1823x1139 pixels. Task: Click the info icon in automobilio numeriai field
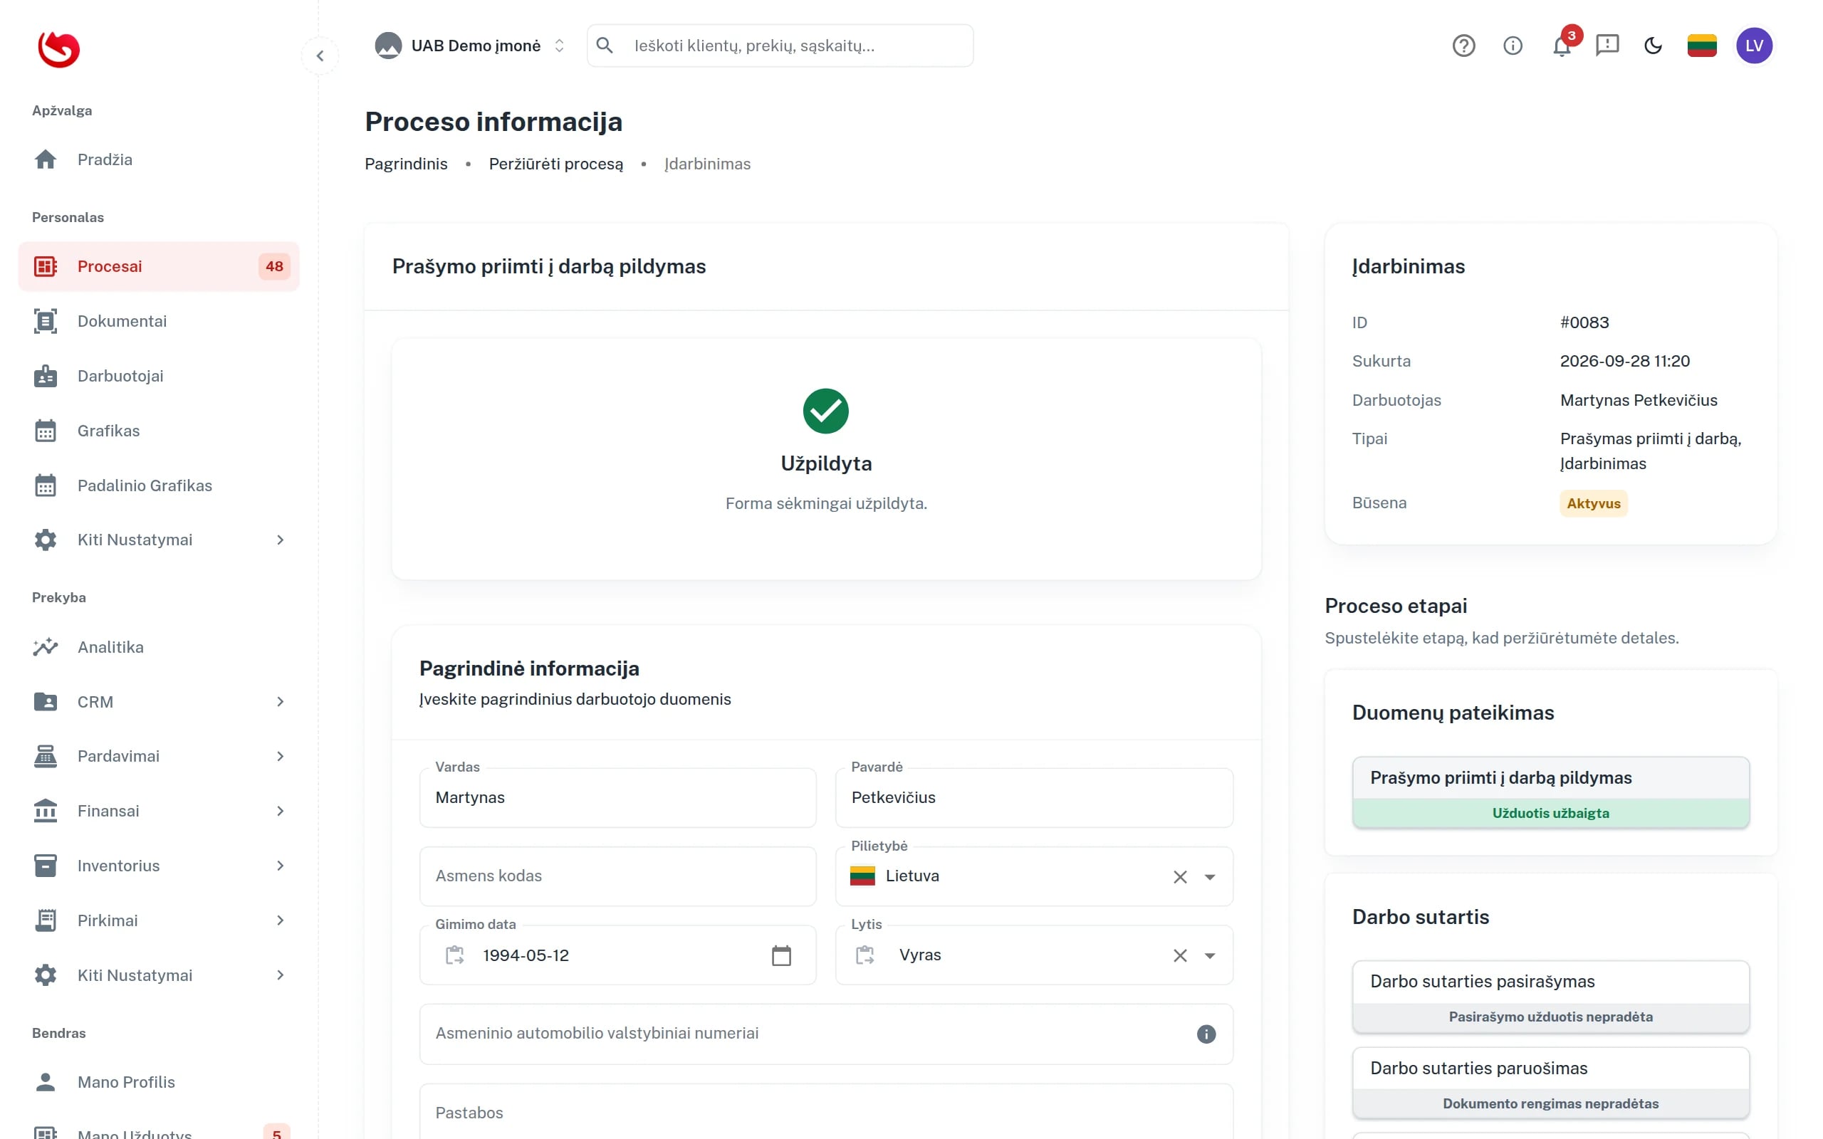click(1206, 1034)
